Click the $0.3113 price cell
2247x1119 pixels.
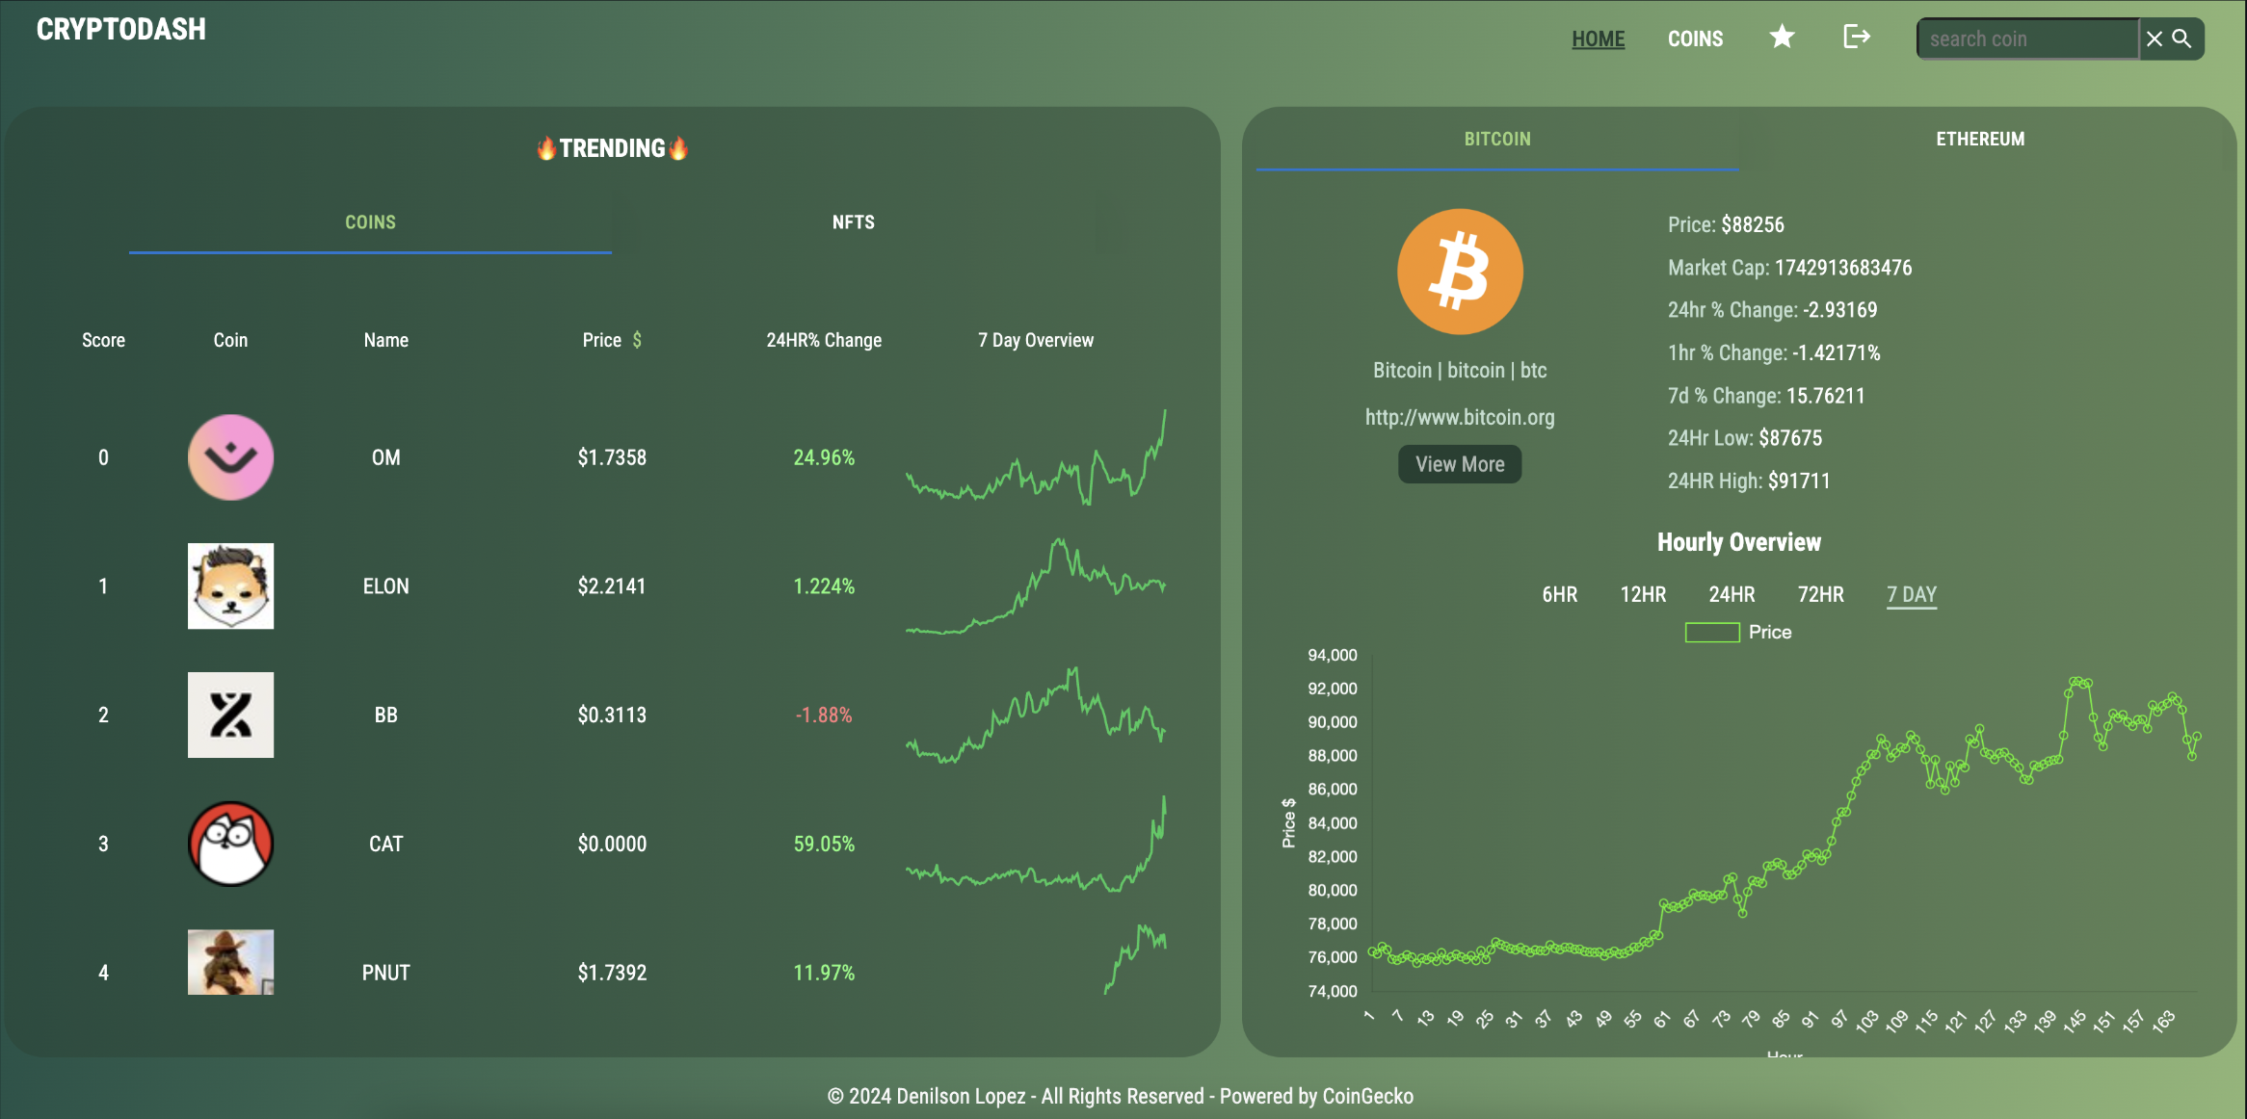point(612,716)
